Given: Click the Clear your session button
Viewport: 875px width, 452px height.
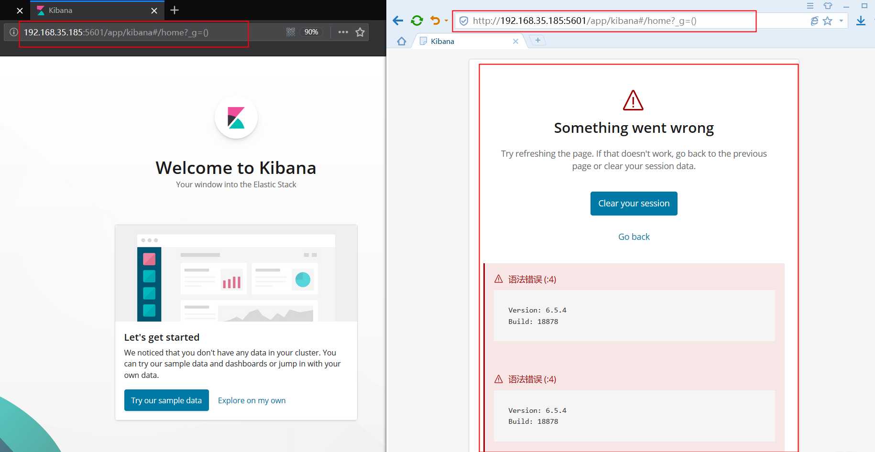Looking at the screenshot, I should pos(634,204).
